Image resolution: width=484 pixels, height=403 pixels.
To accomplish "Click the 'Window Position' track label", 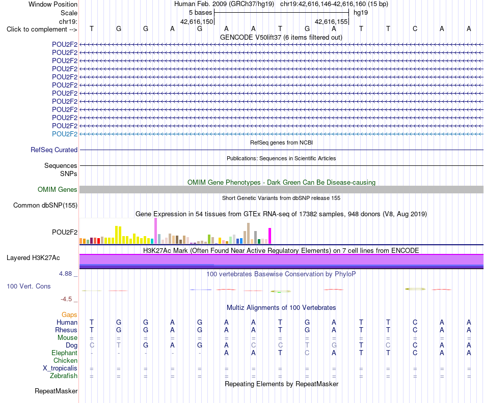I will 53,4.
